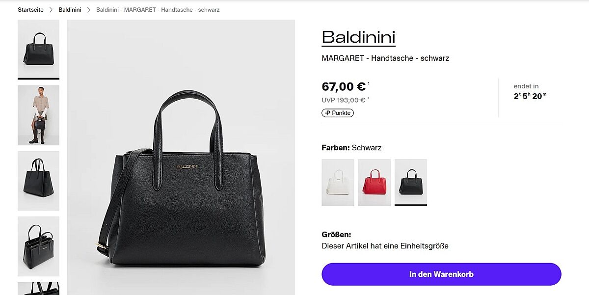Select the front view bag thumbnail
The image size is (589, 295).
tap(38, 49)
